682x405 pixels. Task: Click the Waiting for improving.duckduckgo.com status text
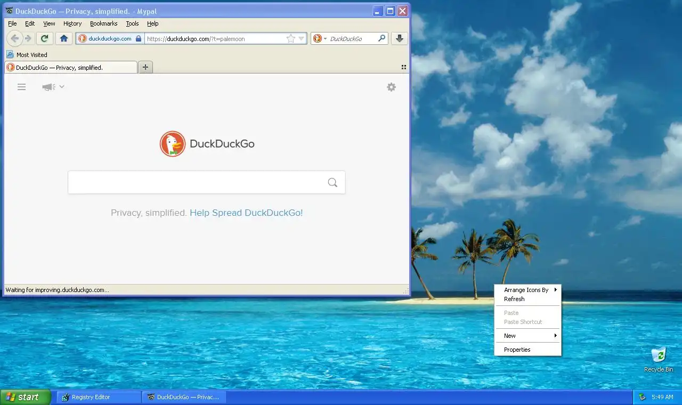pyautogui.click(x=58, y=290)
